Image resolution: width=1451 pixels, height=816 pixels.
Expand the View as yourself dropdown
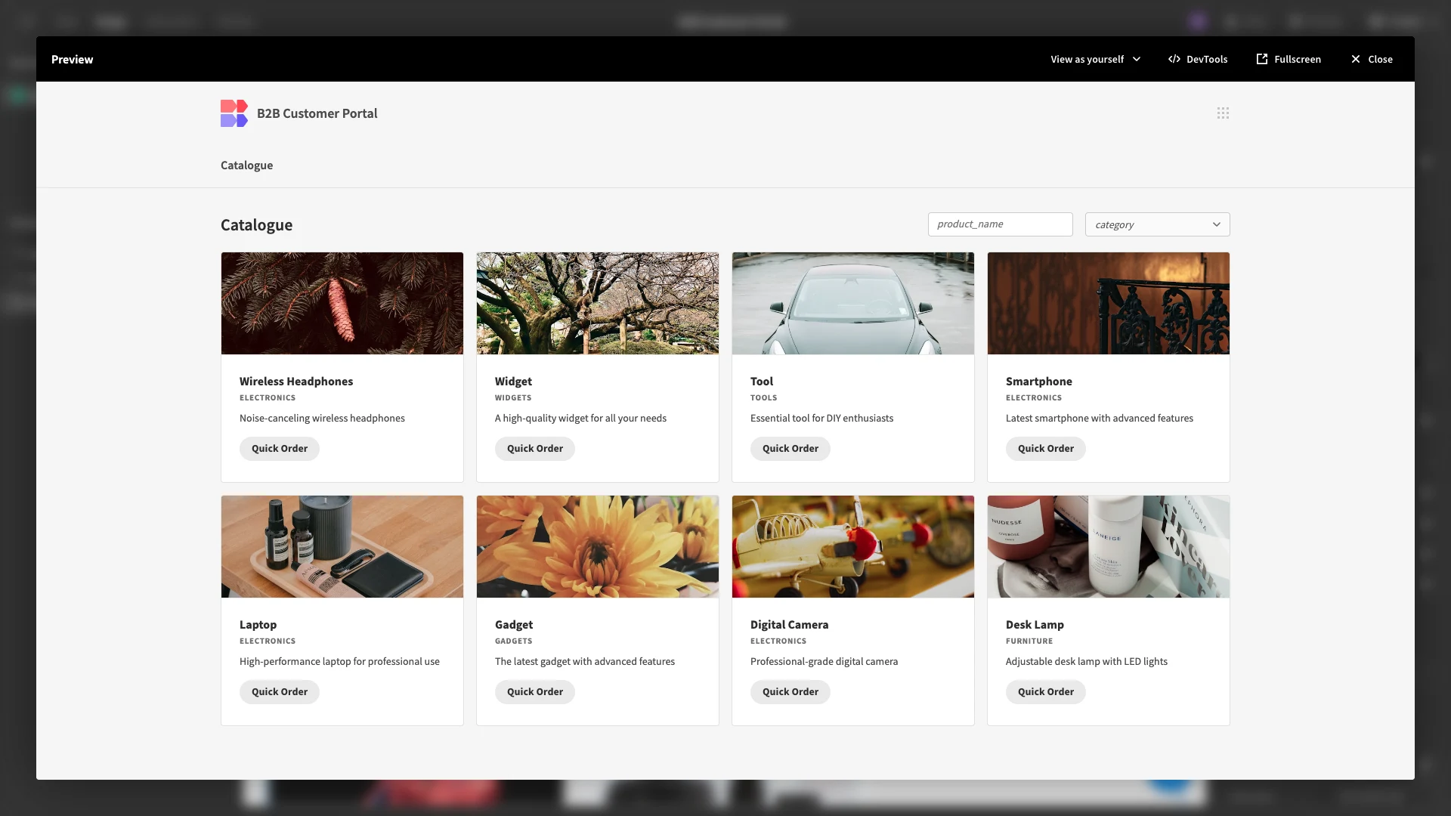click(x=1096, y=59)
